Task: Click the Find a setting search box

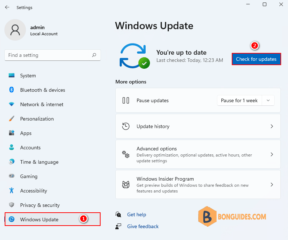Action: pos(49,55)
